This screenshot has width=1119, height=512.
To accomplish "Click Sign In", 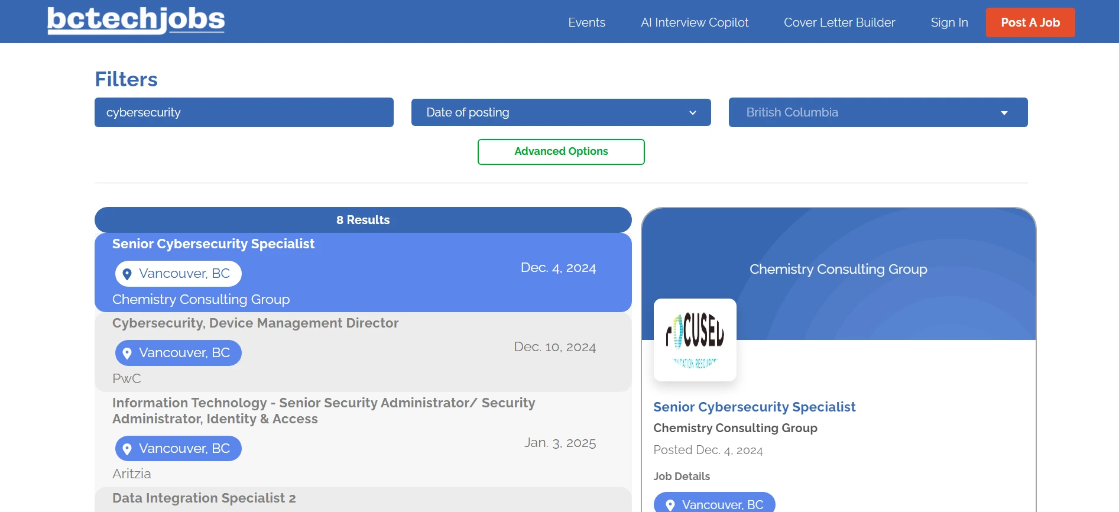I will (x=949, y=22).
